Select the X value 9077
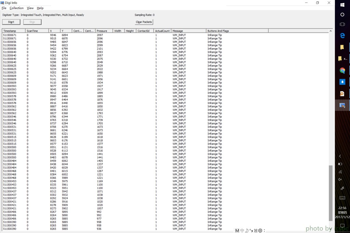This screenshot has height=233, width=350. click(53, 86)
